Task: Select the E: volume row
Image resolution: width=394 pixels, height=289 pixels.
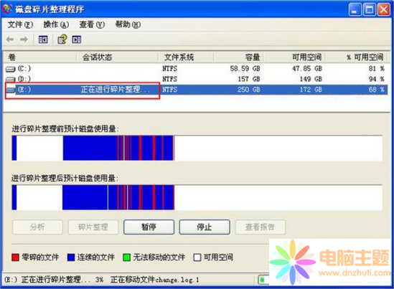Action: [197, 90]
